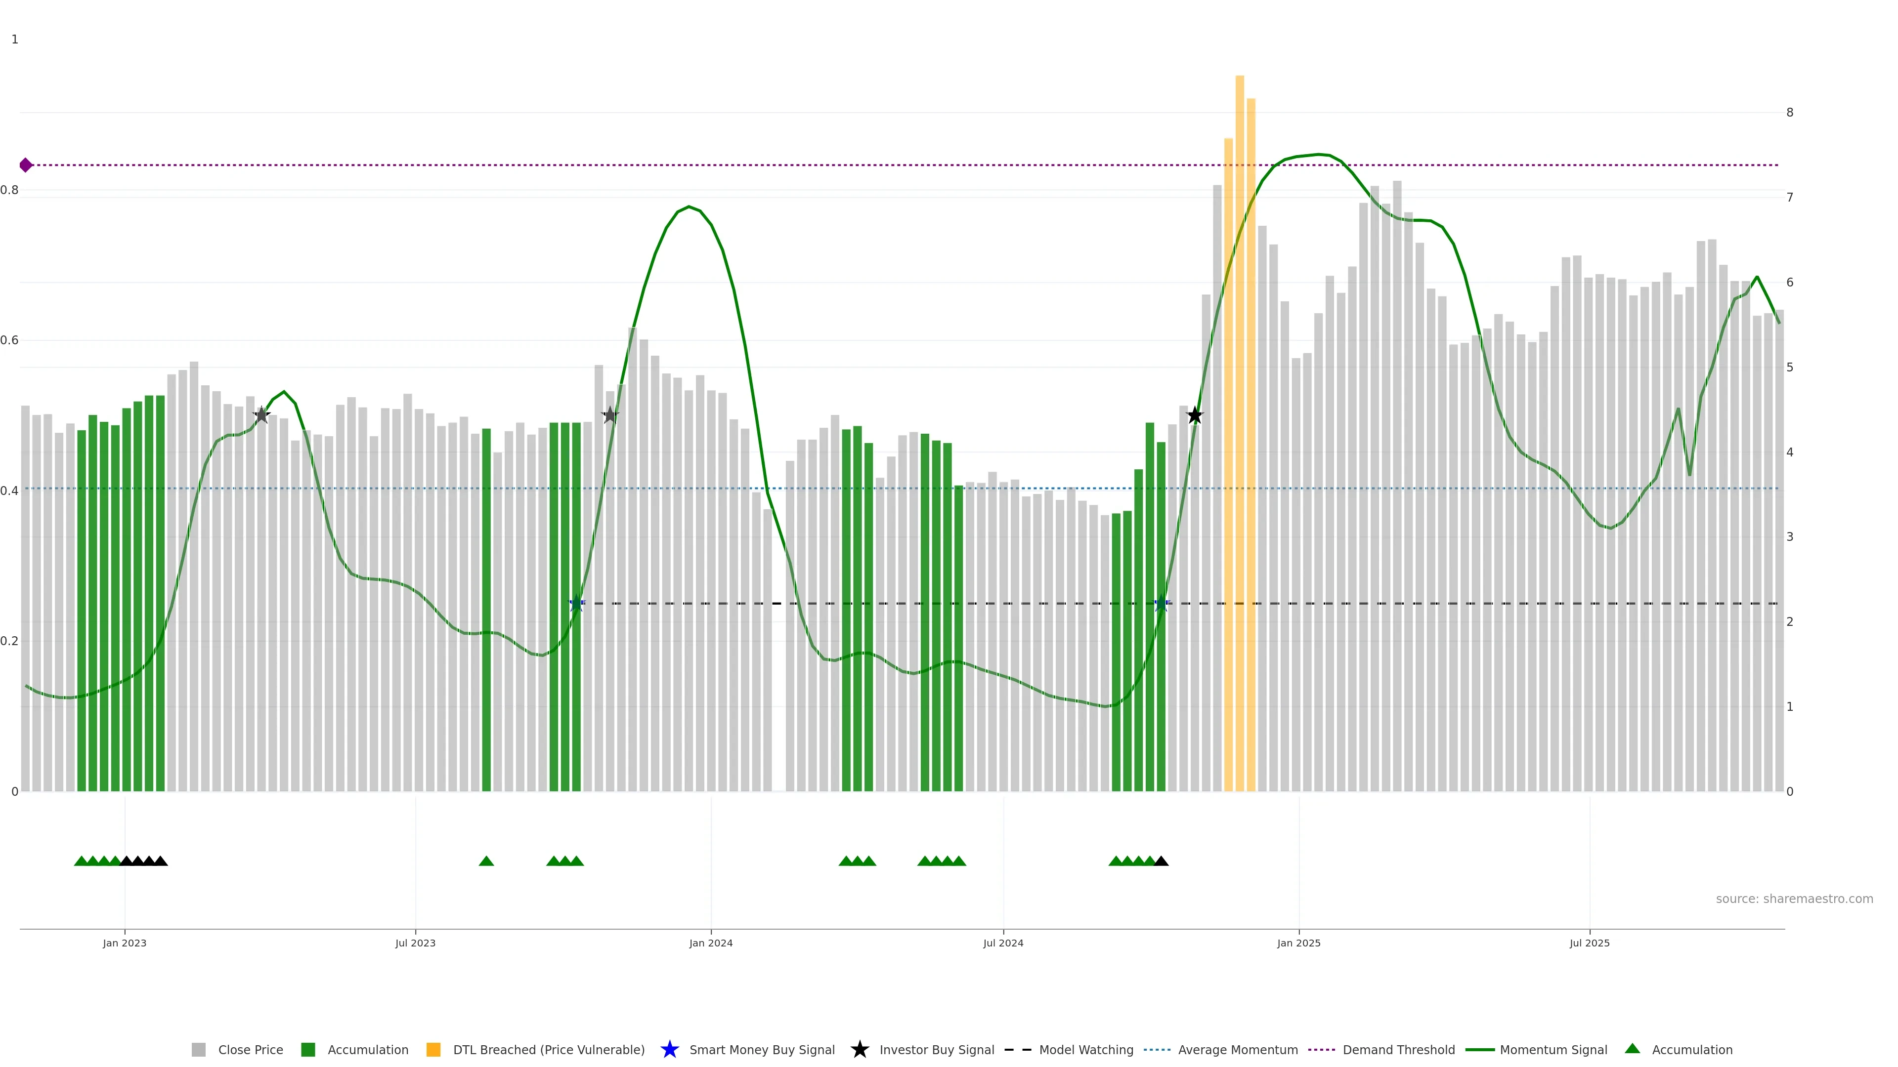This screenshot has height=1067, width=1898.
Task: Click the star marker near April 2023
Action: coord(261,415)
